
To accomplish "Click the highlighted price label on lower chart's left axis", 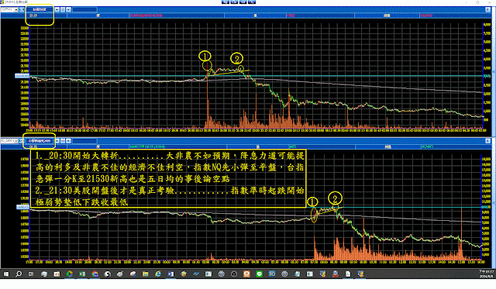I will point(22,207).
